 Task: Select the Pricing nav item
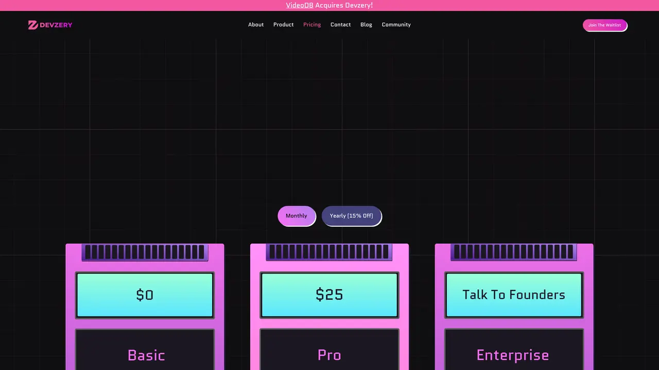[312, 25]
